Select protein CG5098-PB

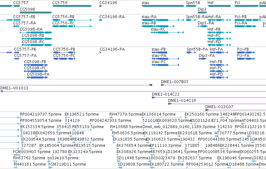(35, 62)
